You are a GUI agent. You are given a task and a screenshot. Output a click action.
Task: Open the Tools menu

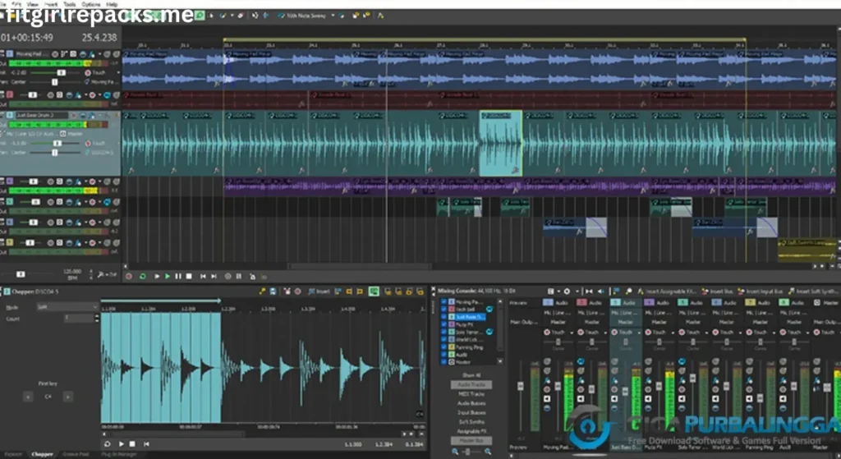pyautogui.click(x=70, y=4)
